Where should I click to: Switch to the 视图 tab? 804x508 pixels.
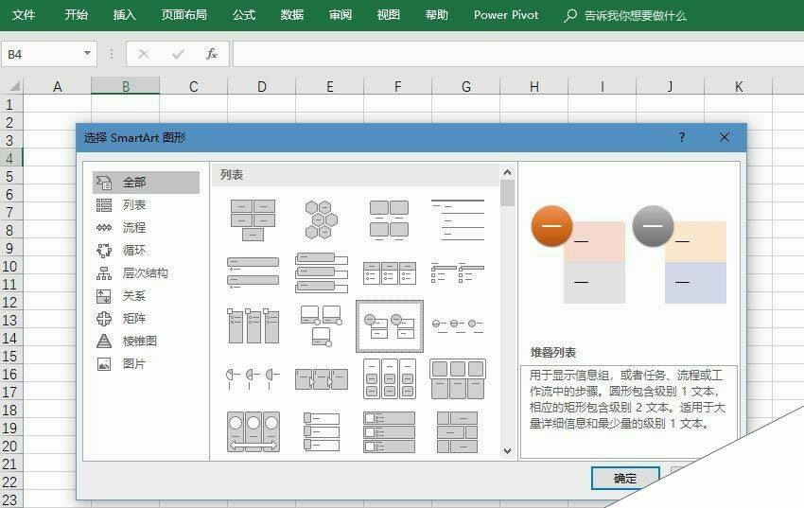[388, 15]
